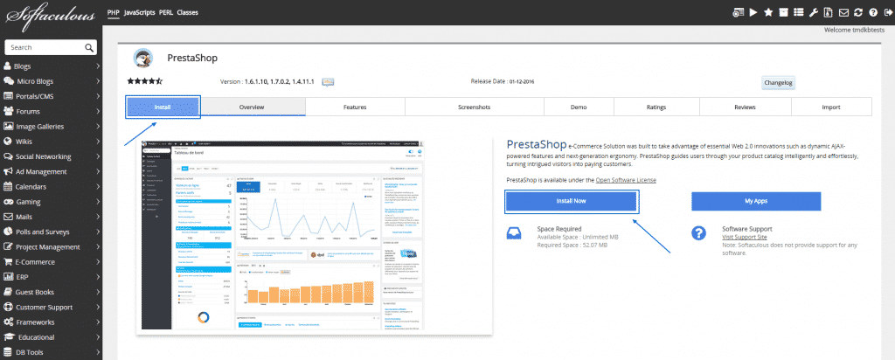Open the Screenshots tab
The width and height of the screenshot is (895, 360).
tap(475, 107)
